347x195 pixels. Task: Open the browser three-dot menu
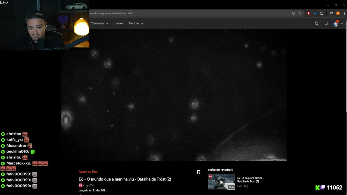(x=344, y=13)
